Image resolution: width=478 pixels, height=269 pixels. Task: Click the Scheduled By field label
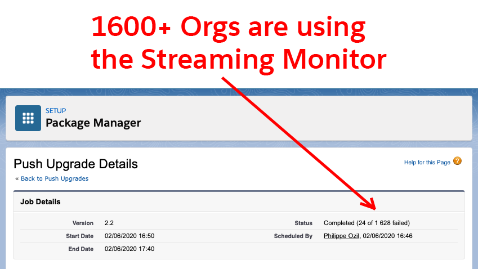(x=293, y=236)
